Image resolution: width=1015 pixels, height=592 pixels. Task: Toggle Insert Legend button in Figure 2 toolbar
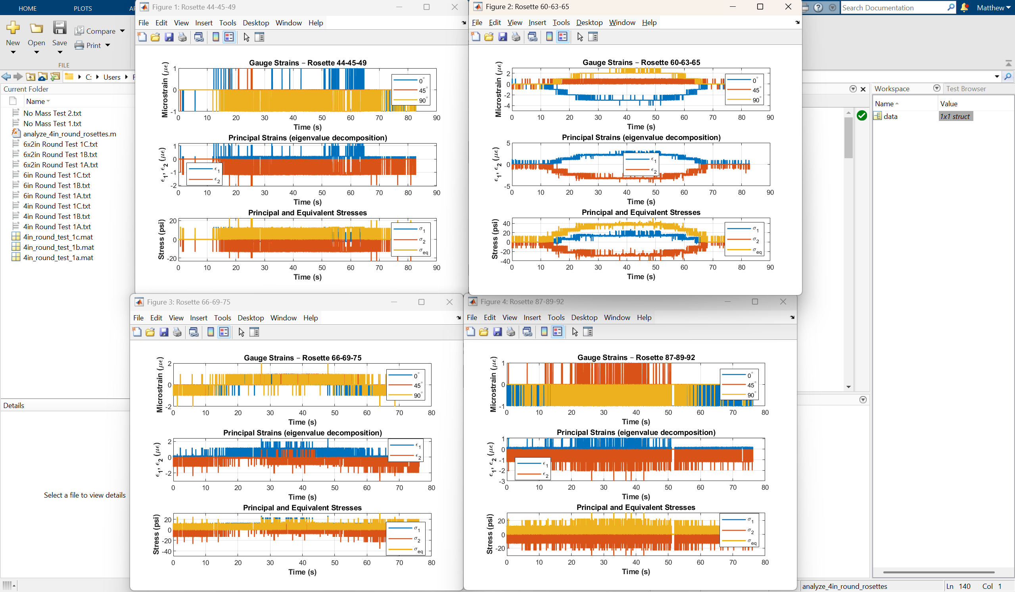point(563,37)
